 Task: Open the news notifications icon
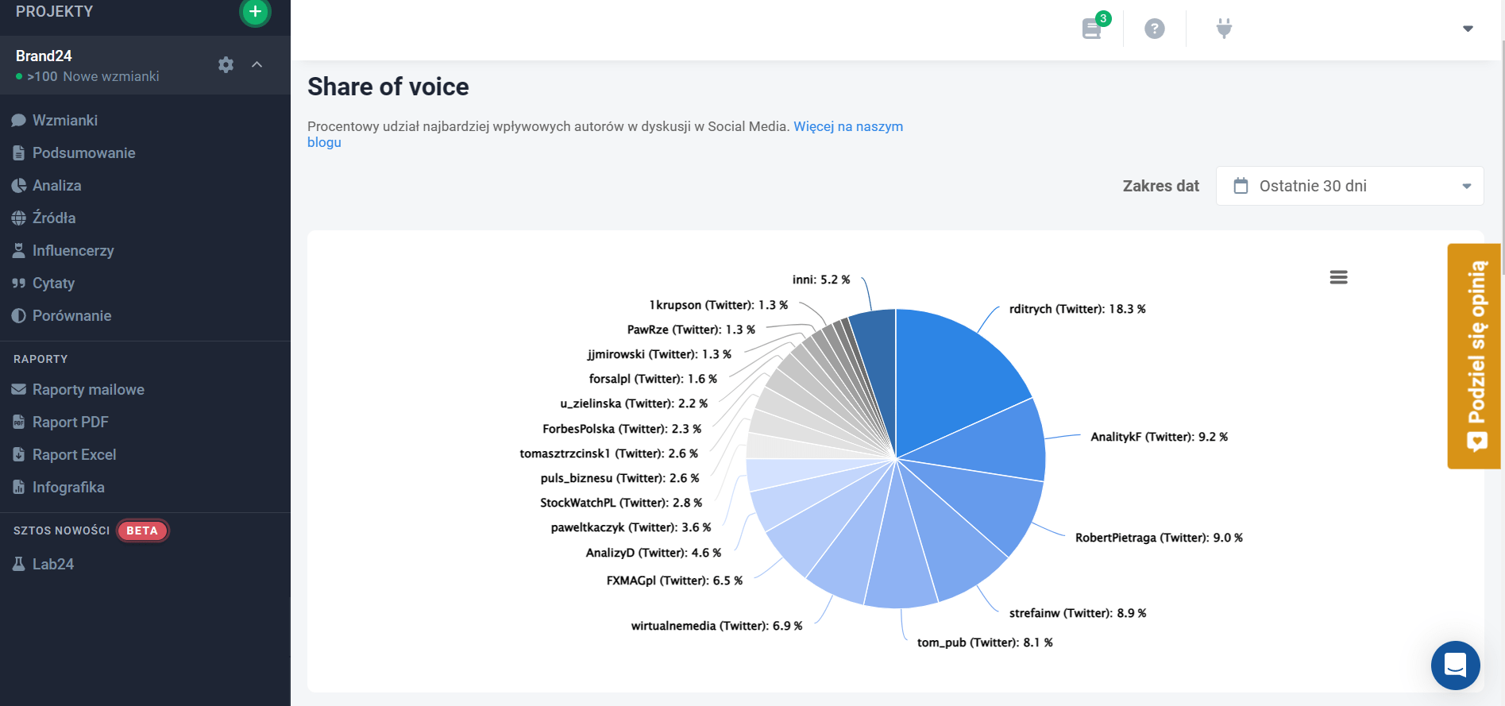point(1093,29)
